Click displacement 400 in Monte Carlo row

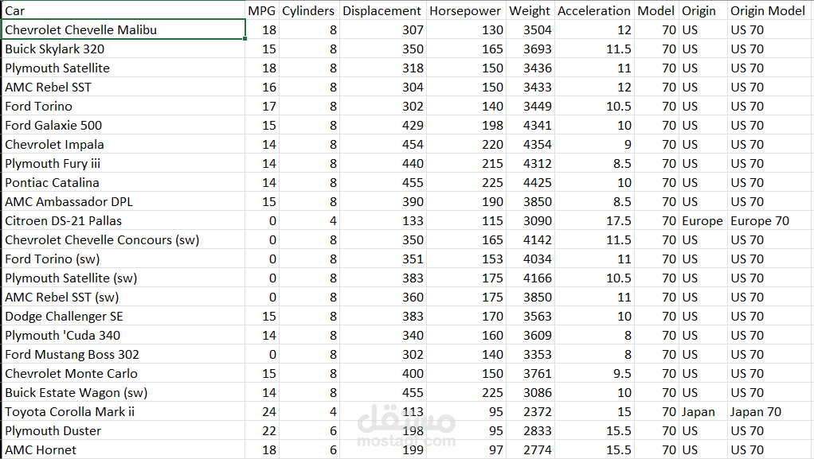click(383, 373)
